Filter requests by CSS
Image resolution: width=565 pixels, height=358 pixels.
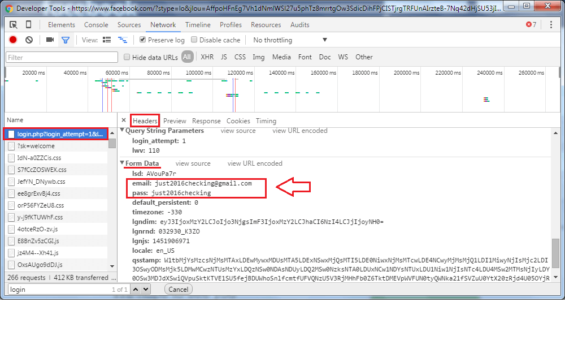click(x=240, y=57)
